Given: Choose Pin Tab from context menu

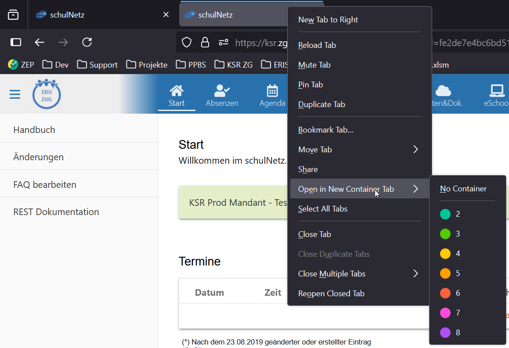Looking at the screenshot, I should [x=360, y=85].
